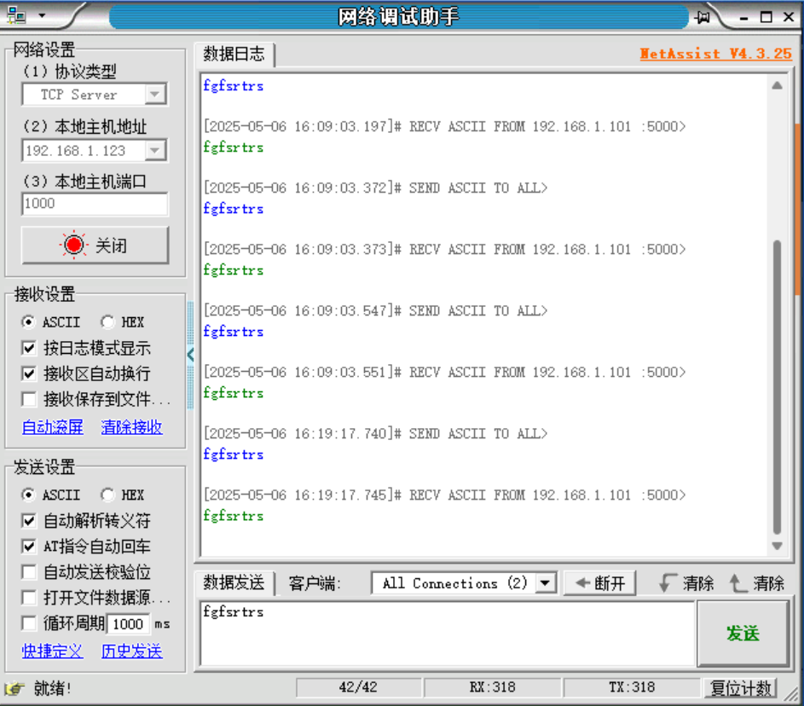
Task: Click the 关闭 close server button
Action: click(x=95, y=245)
